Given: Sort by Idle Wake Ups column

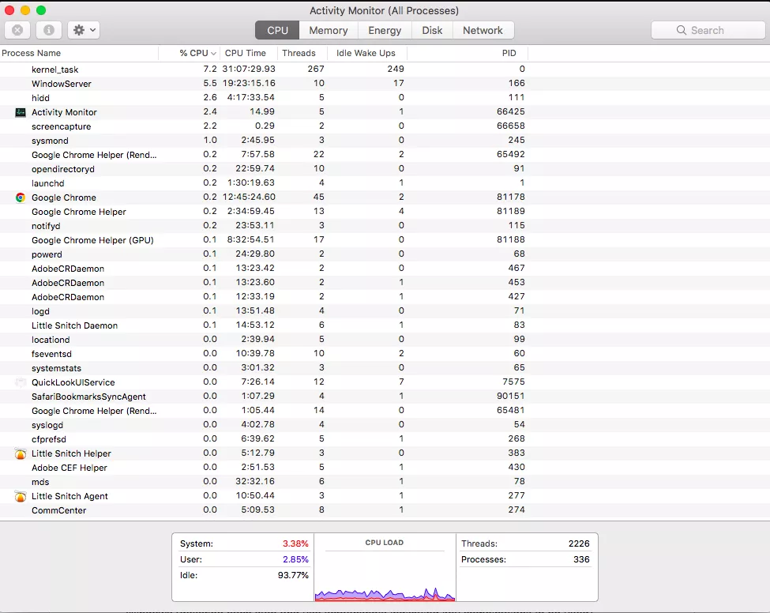Looking at the screenshot, I should click(x=366, y=53).
